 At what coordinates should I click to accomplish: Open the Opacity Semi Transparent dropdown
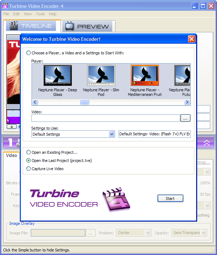(x=204, y=233)
